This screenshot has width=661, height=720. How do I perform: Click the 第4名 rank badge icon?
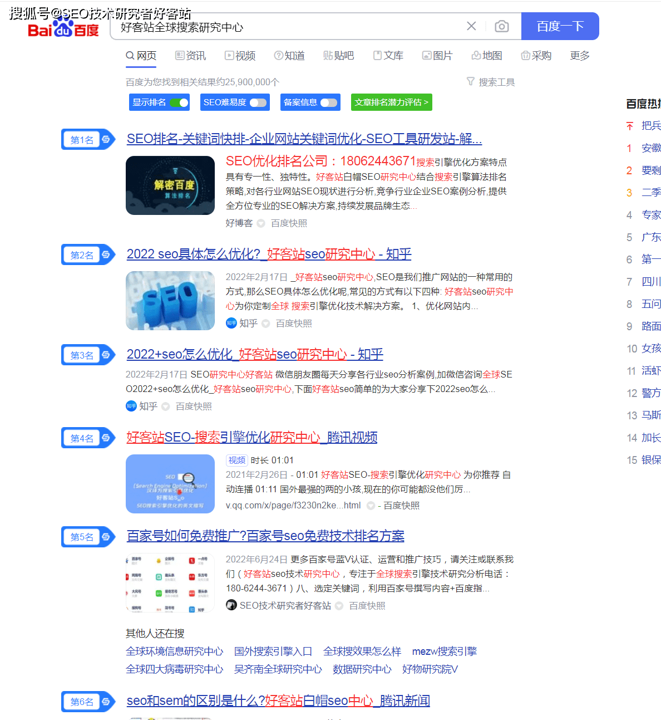click(88, 438)
